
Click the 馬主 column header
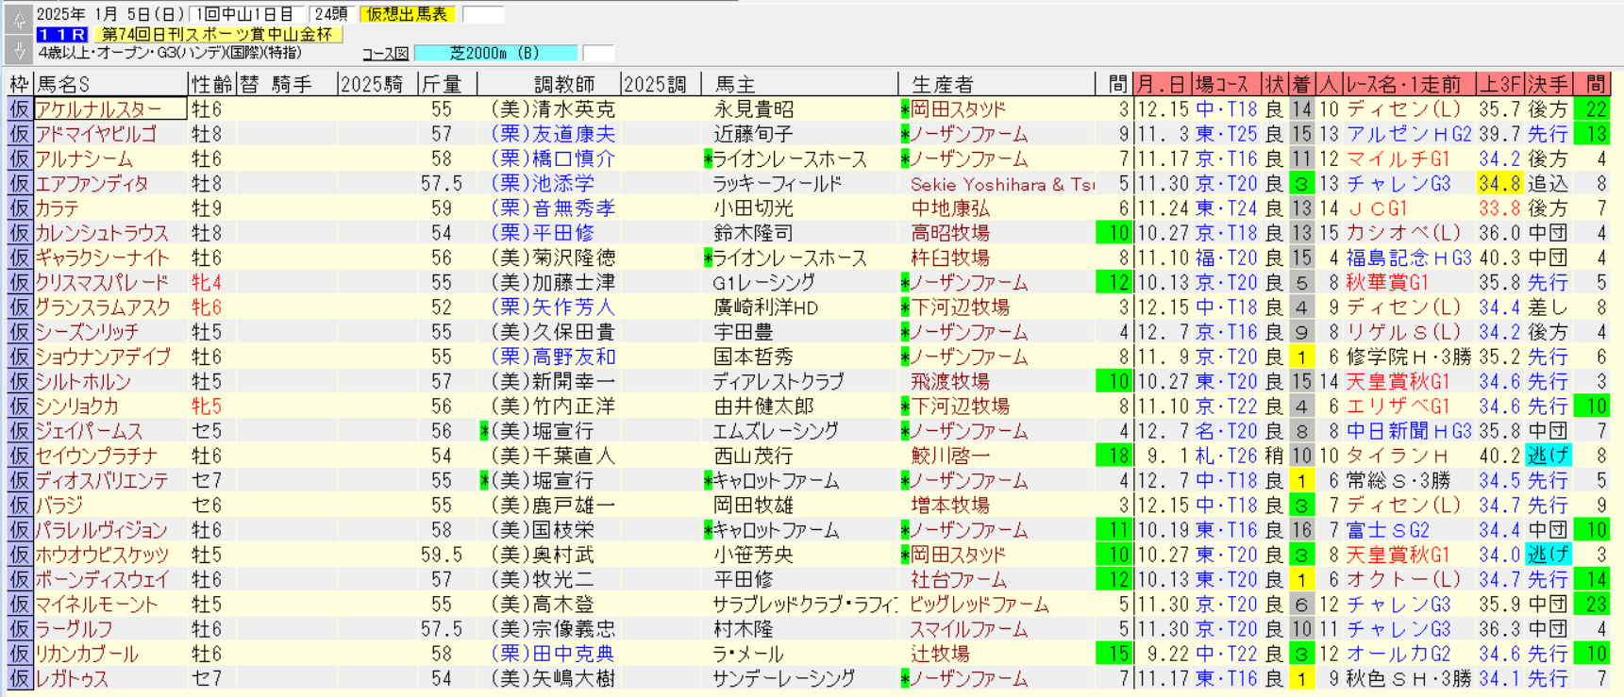click(x=799, y=84)
